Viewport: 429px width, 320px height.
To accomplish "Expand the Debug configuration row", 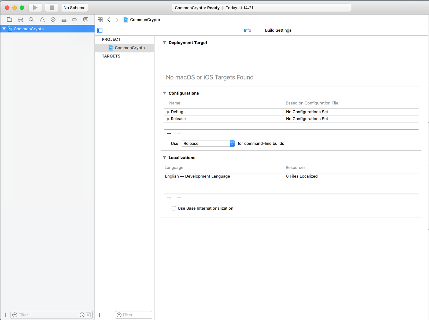I will coord(168,112).
